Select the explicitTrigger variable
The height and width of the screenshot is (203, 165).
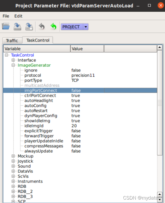(39, 131)
